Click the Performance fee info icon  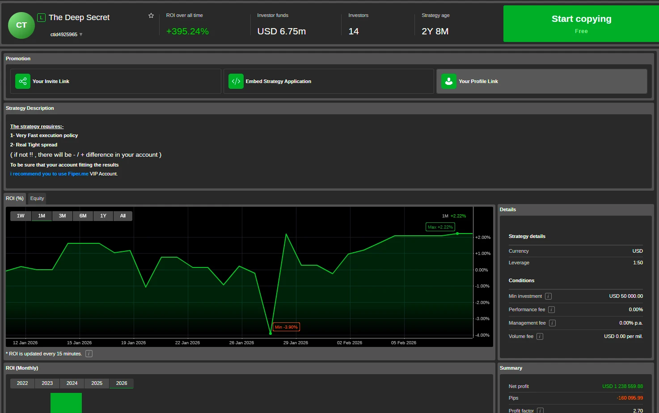click(551, 309)
